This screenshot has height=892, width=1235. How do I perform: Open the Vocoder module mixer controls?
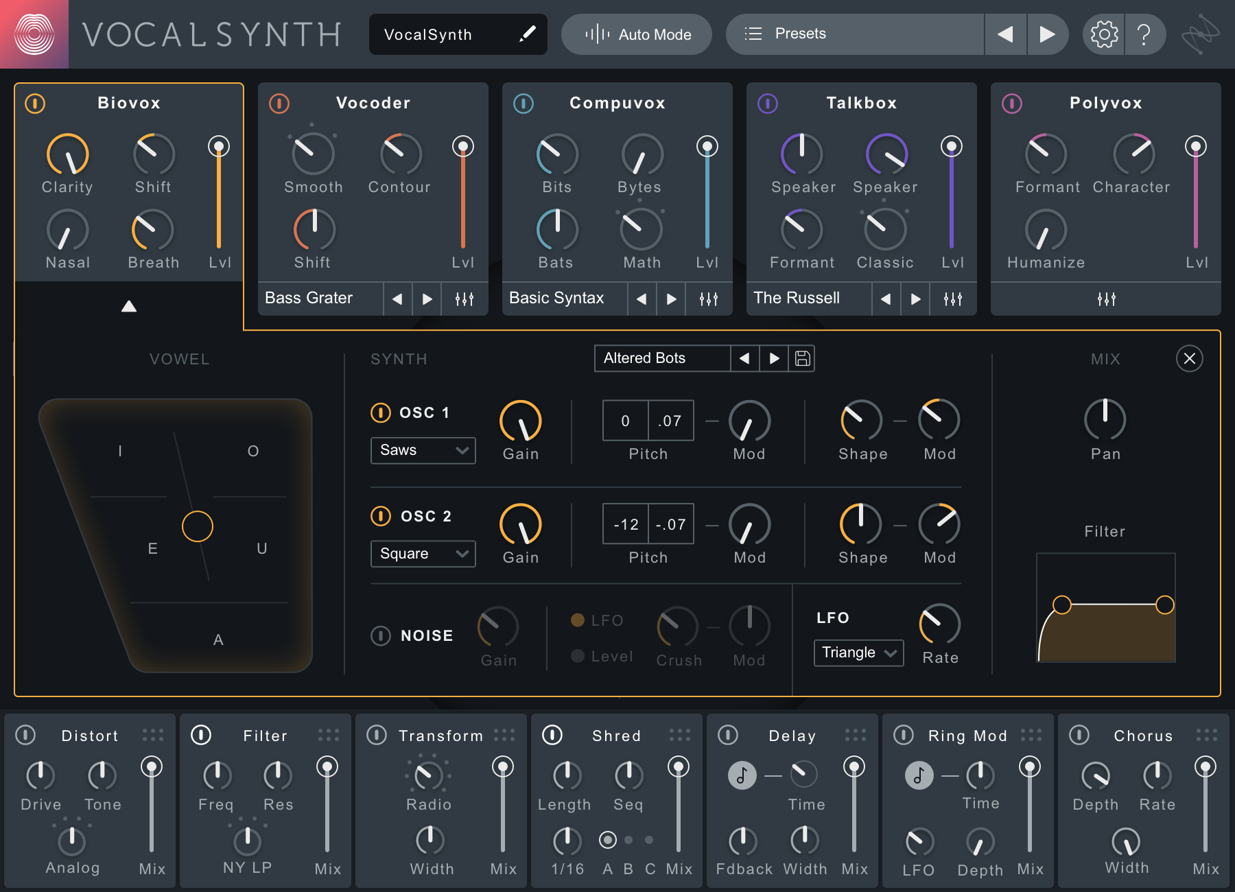click(464, 298)
